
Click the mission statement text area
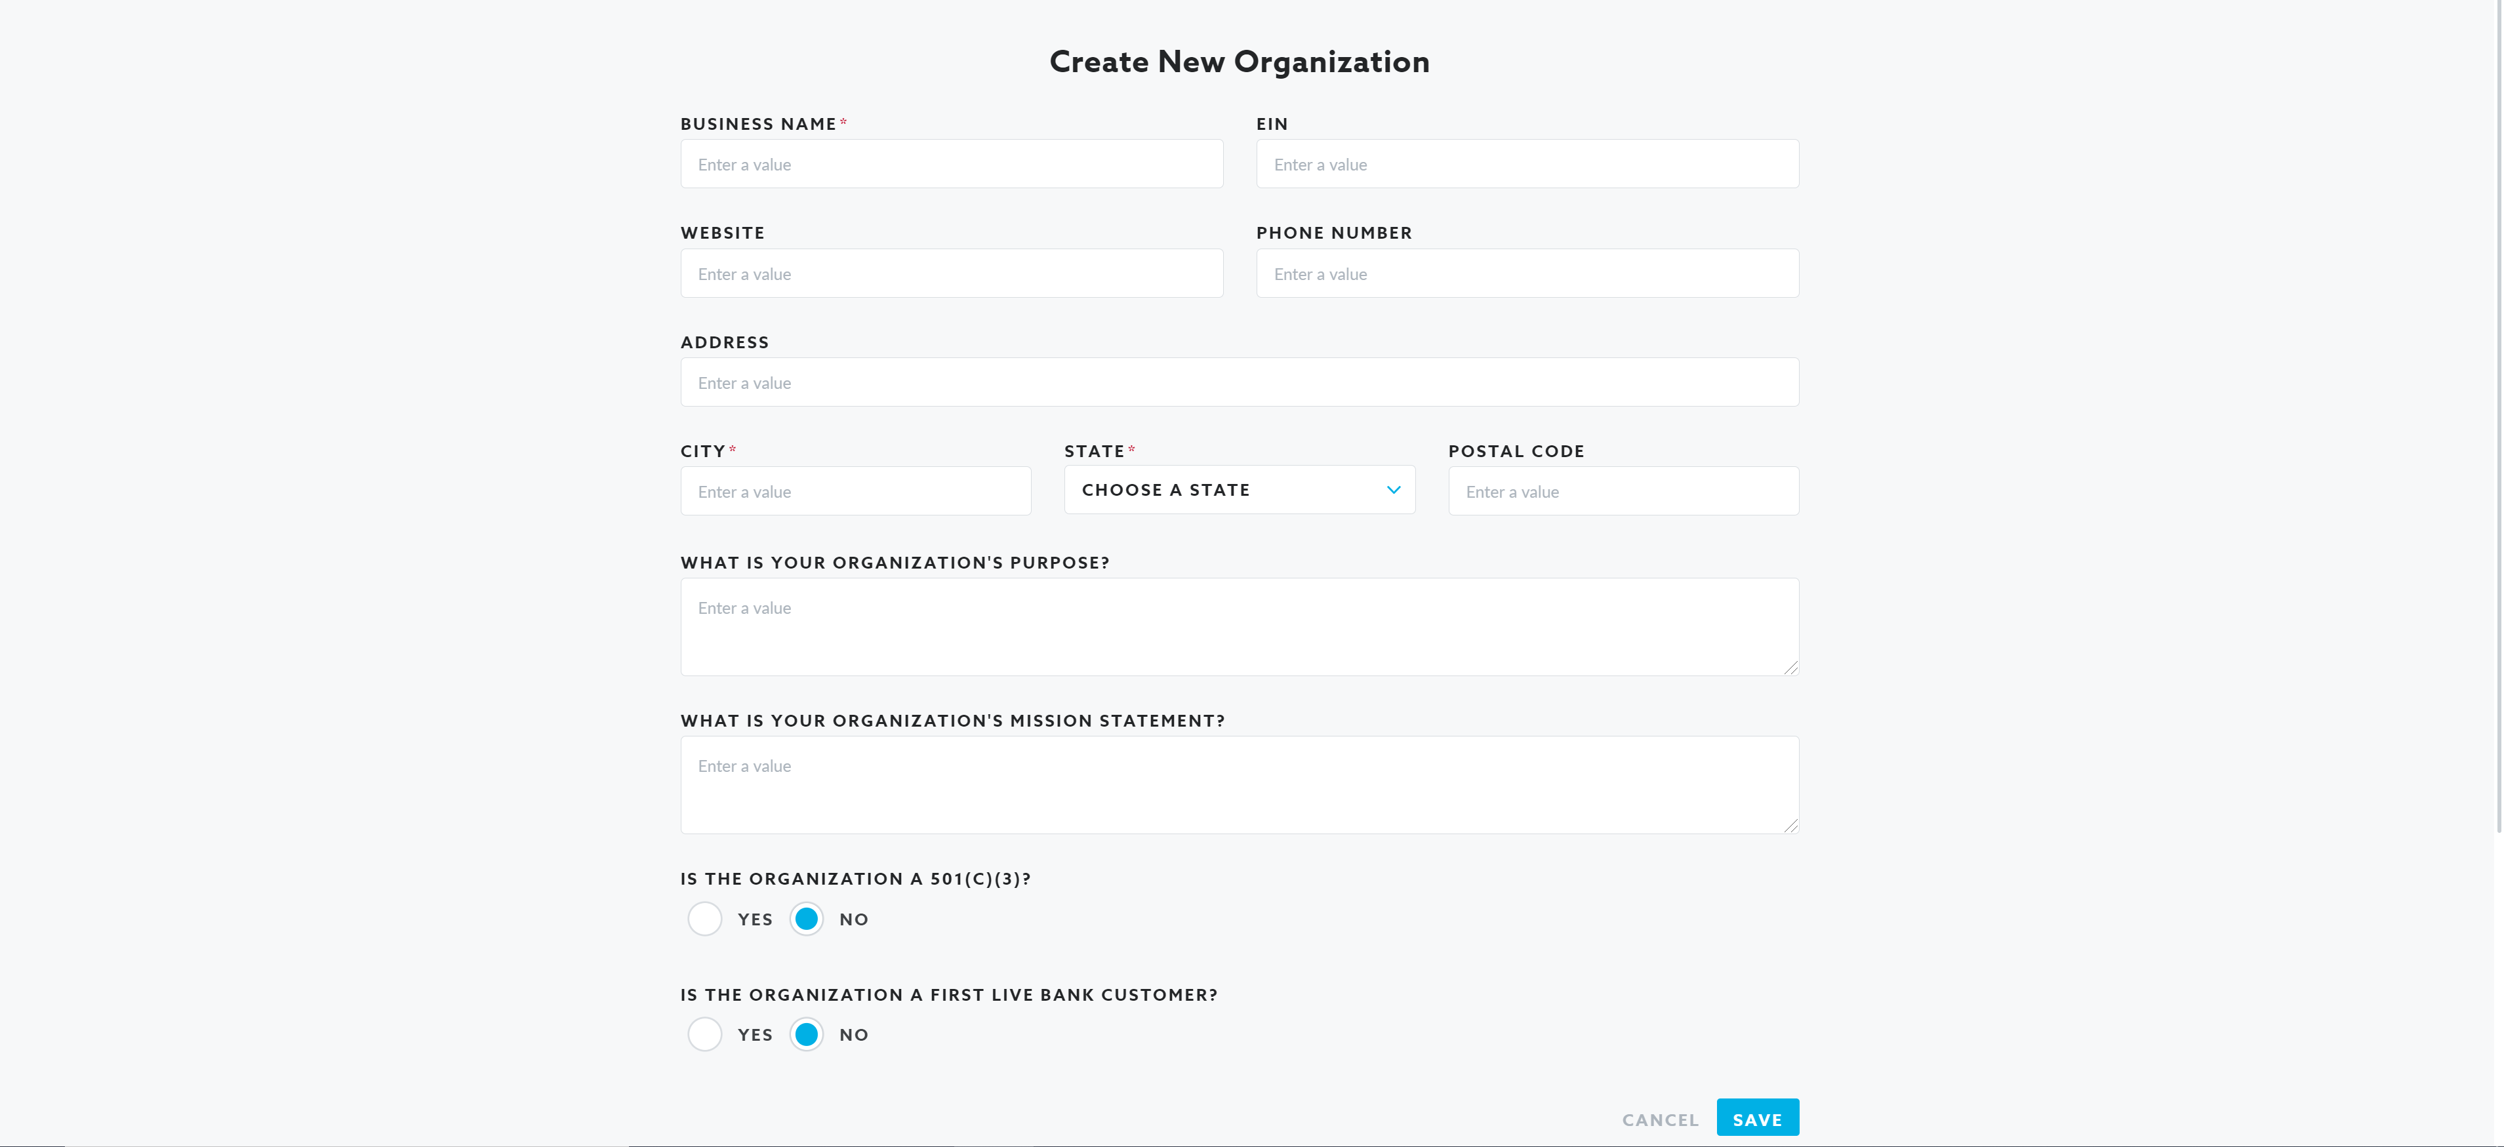pos(1238,786)
